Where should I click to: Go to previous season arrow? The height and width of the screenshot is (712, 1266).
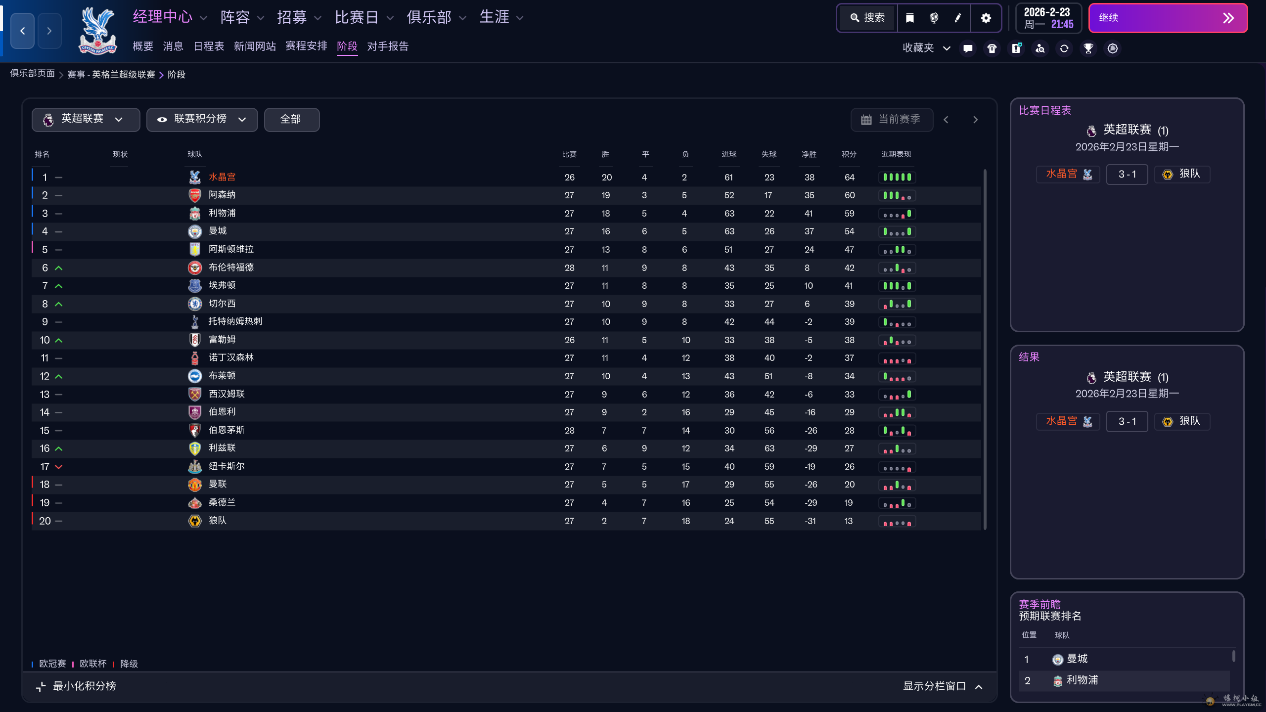(x=946, y=120)
